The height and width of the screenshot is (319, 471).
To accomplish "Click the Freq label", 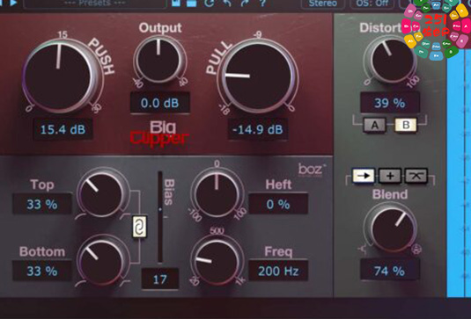I will (x=278, y=252).
